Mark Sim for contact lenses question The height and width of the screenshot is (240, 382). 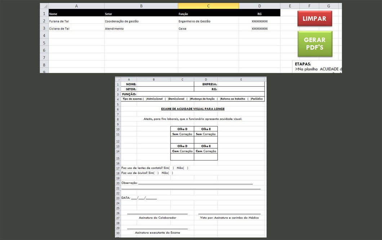[x=172, y=168]
